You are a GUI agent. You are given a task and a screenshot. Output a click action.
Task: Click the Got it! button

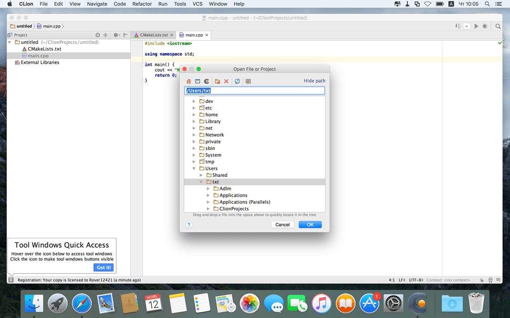pos(104,268)
